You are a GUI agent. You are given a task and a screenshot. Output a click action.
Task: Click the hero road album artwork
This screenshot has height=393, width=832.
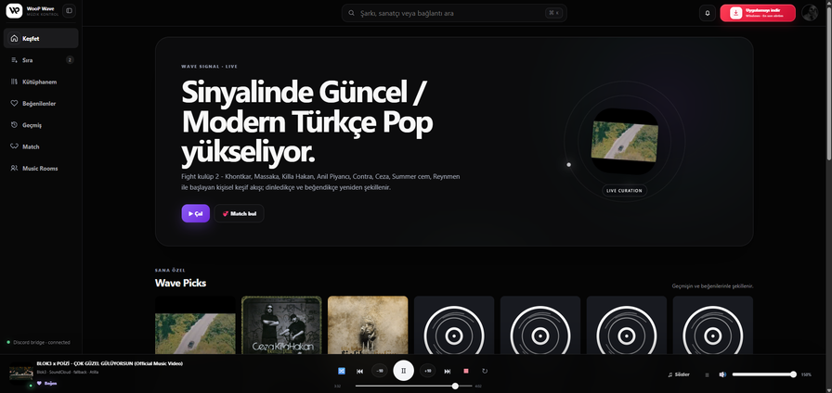[625, 141]
